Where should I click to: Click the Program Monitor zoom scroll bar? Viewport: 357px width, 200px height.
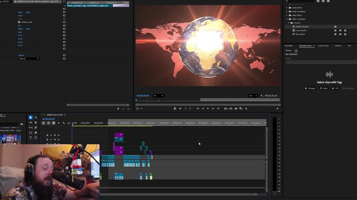coord(208,105)
